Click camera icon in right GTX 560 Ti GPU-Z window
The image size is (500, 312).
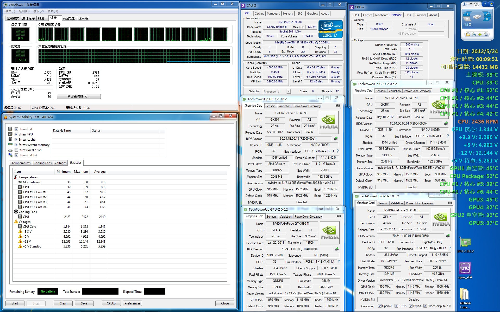450,203
